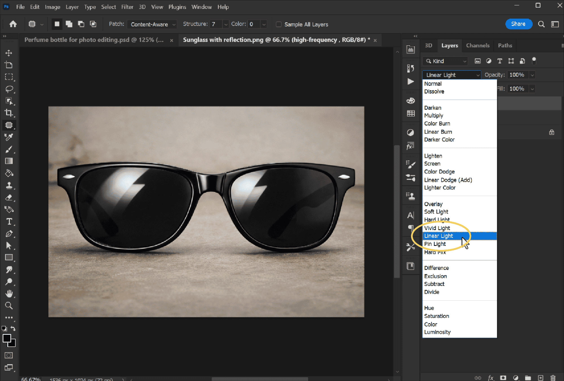Screen dimensions: 564x381
Task: Open the foreground color swatch
Action: (7, 338)
